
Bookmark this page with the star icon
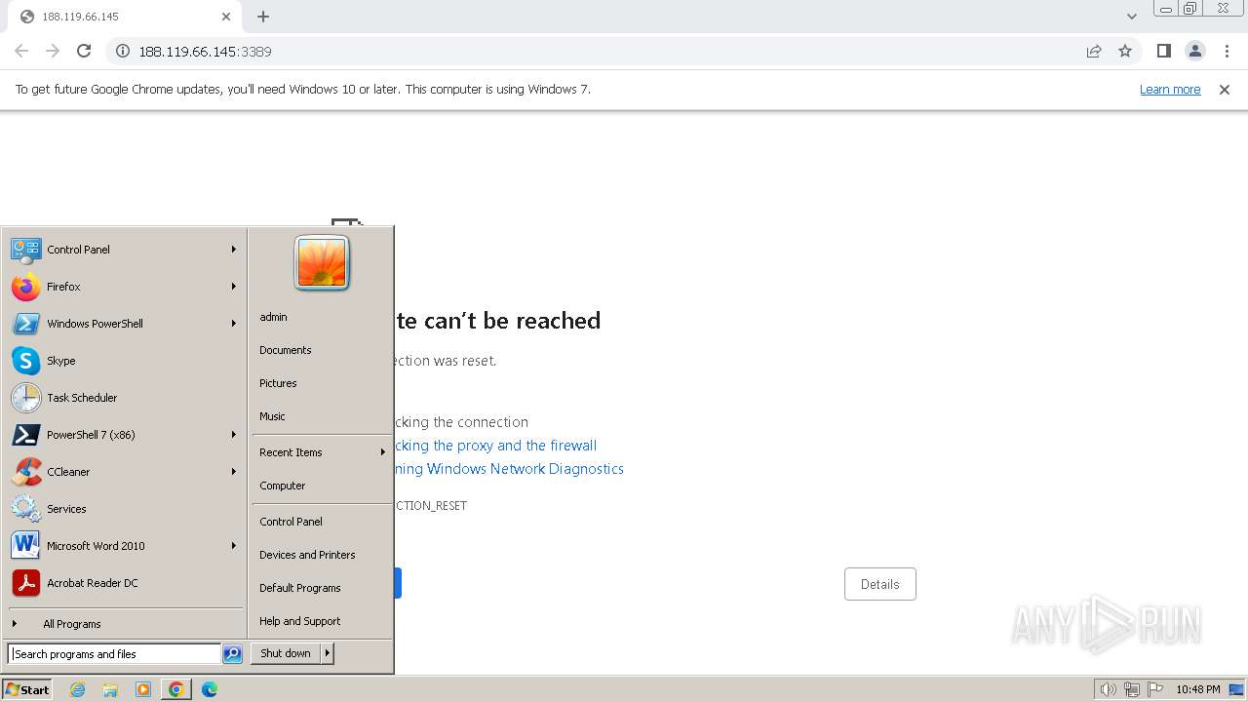1125,51
